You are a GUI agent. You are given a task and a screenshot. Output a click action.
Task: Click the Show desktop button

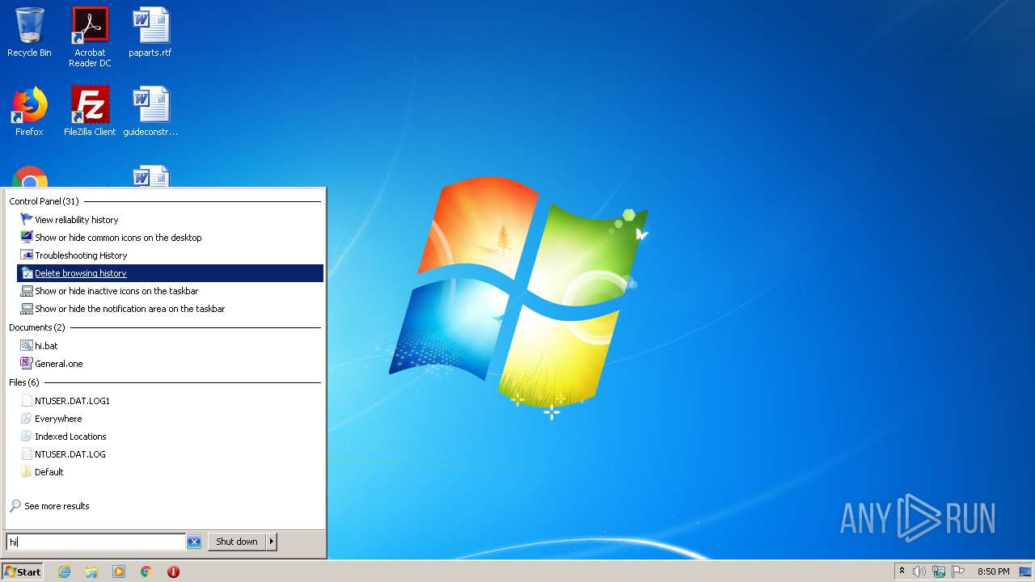(1025, 571)
